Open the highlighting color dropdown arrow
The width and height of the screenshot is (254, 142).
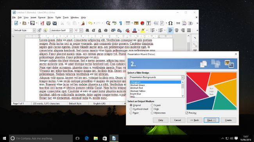[147, 30]
